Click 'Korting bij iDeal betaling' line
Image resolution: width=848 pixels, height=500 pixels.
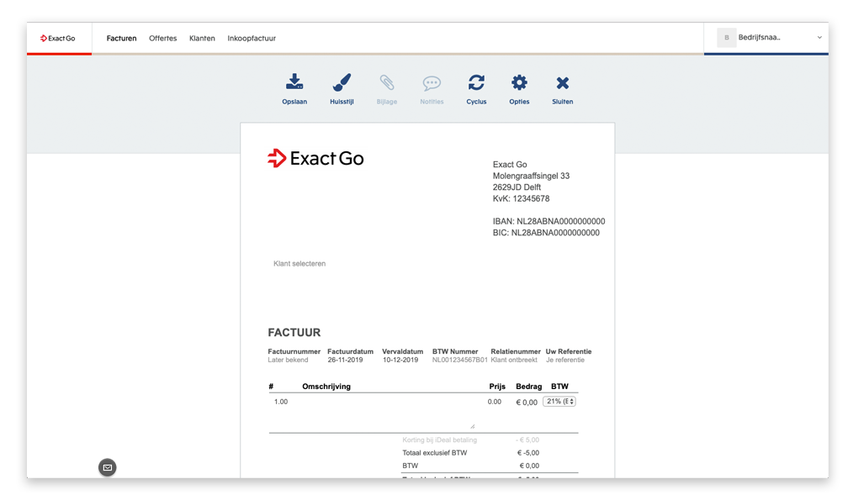(440, 440)
